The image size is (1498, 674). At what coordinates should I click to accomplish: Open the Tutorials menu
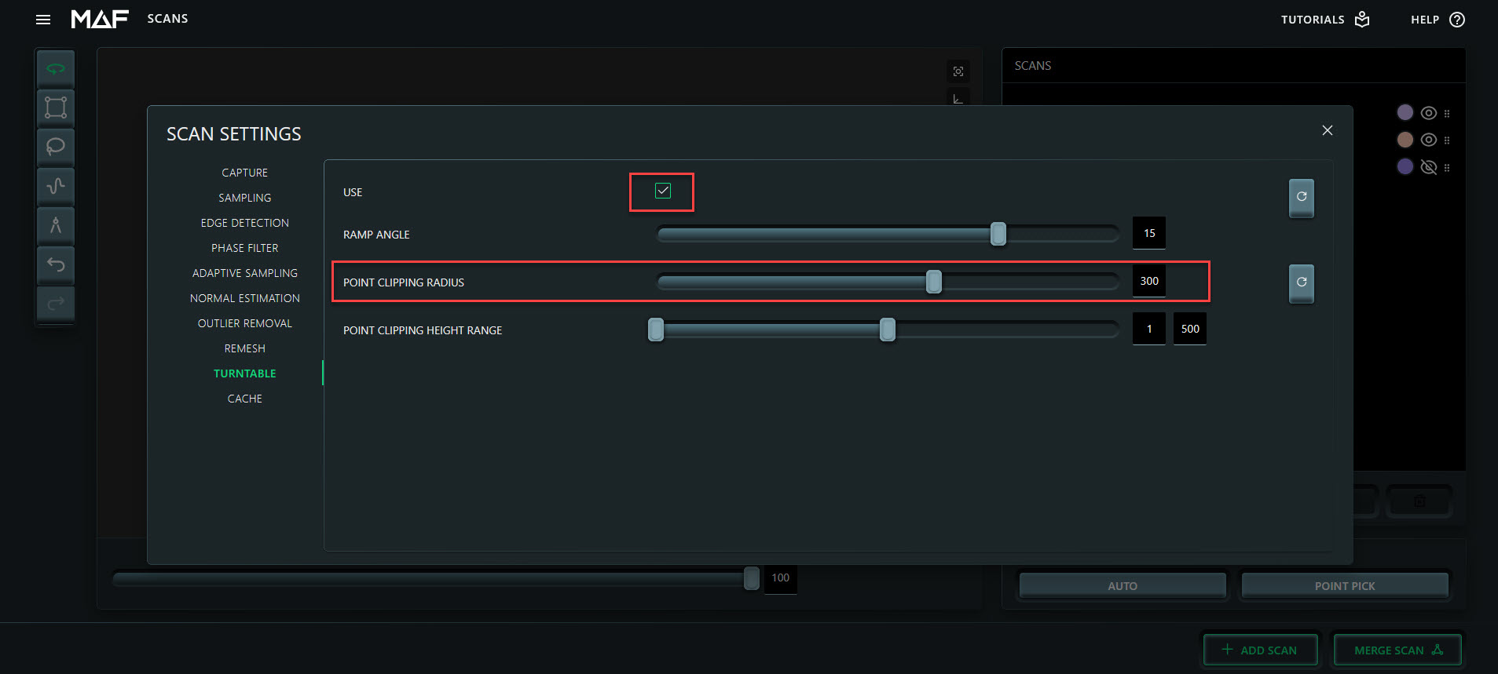click(x=1324, y=20)
